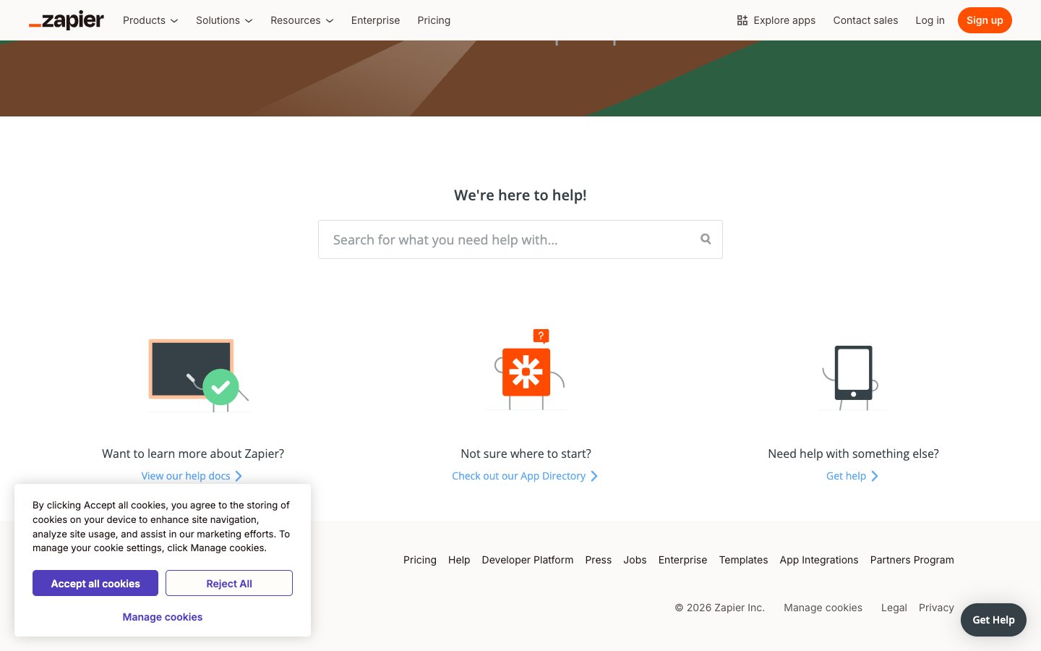The width and height of the screenshot is (1041, 651).
Task: Click the magnifying glass search icon
Action: 706,239
